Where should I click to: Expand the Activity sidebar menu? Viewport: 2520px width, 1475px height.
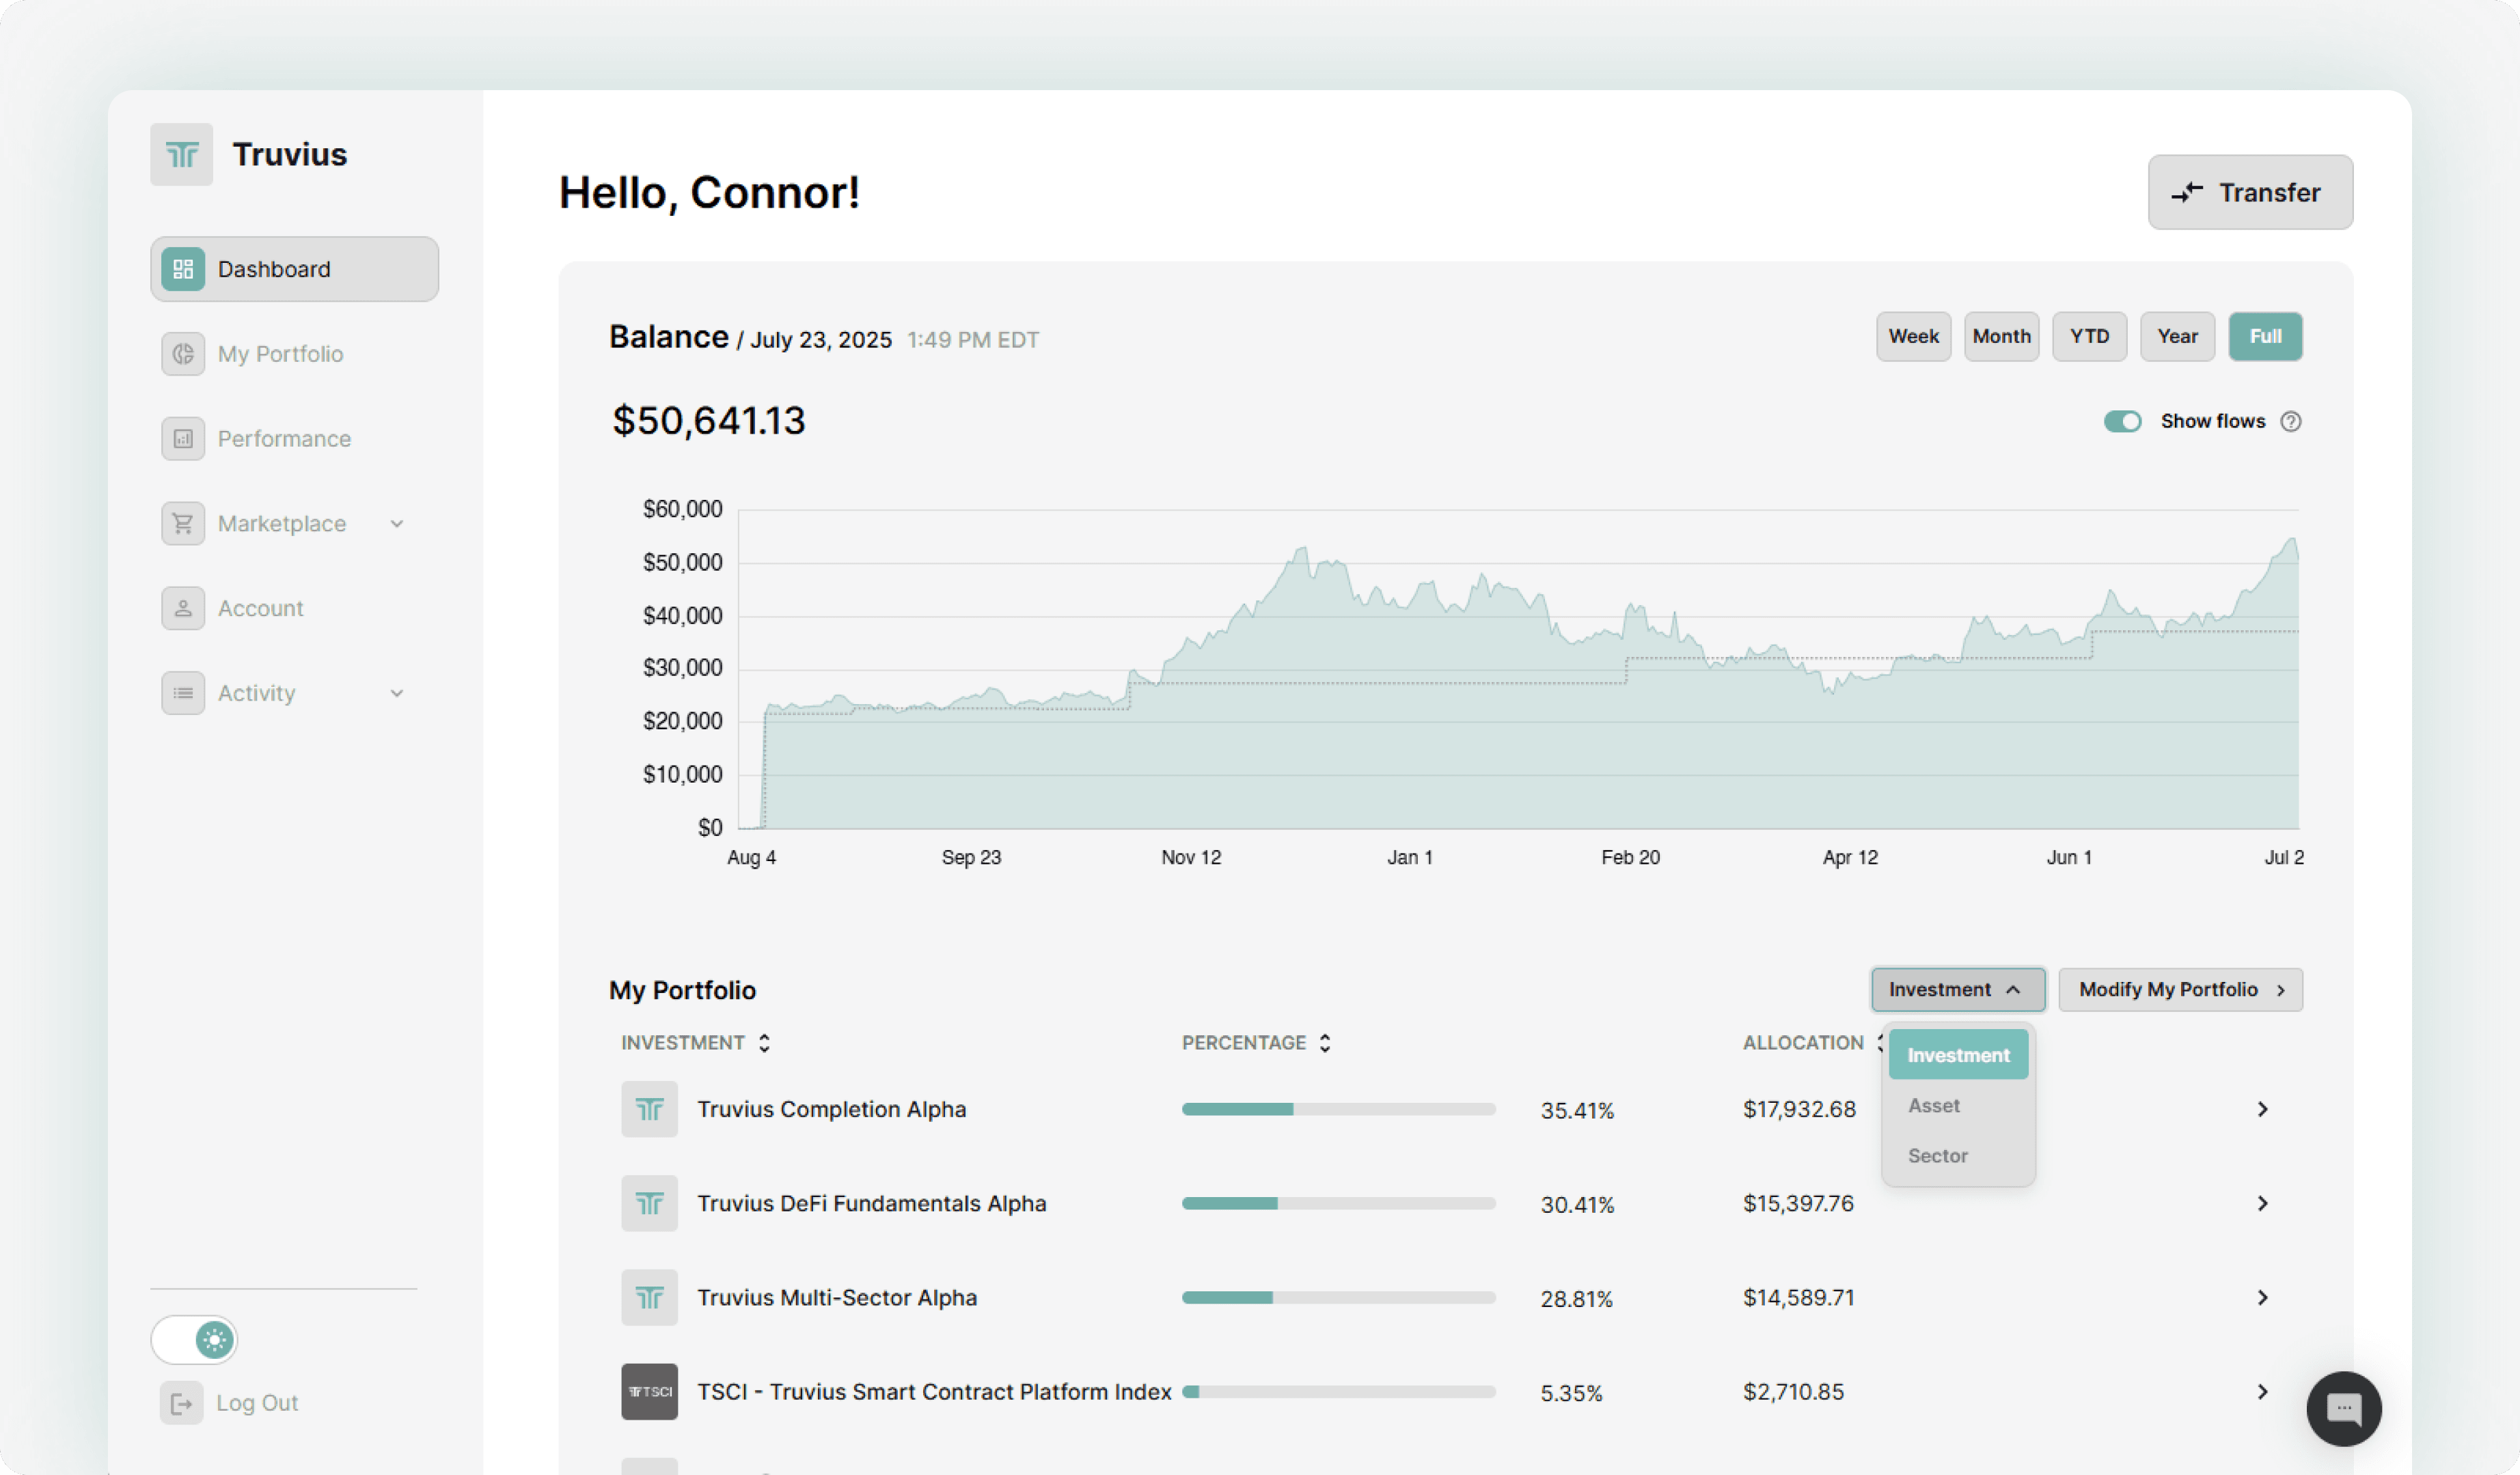396,694
